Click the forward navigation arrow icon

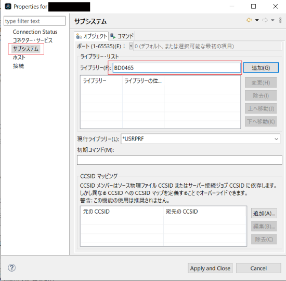pos(265,20)
